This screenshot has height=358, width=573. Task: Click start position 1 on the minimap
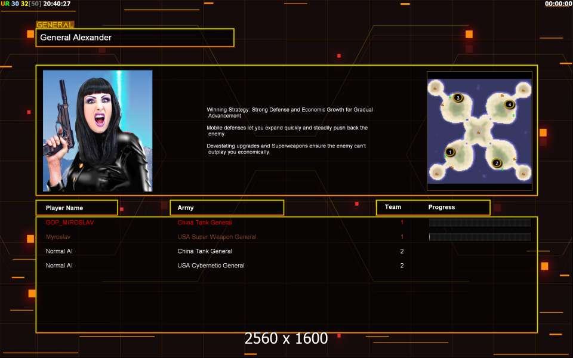[450, 152]
